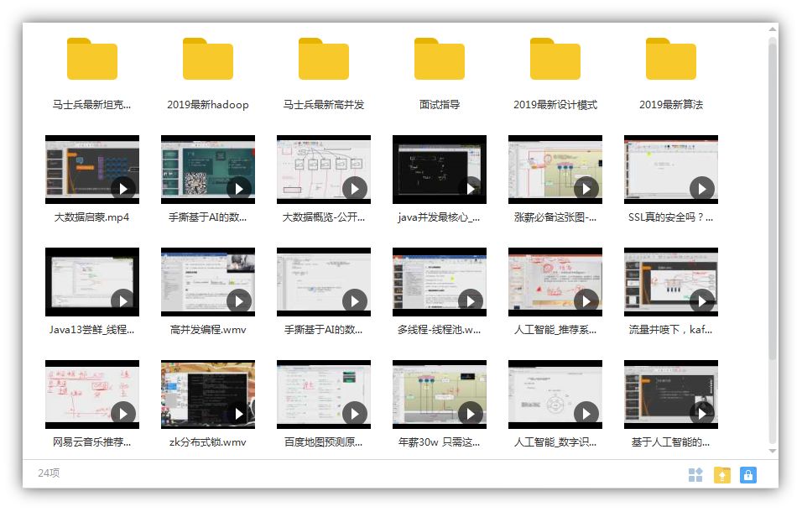Select the Java13尝鲜 thumbnail
The width and height of the screenshot is (802, 512).
(92, 281)
